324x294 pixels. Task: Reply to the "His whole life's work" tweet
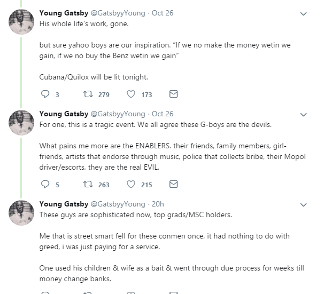pyautogui.click(x=45, y=94)
